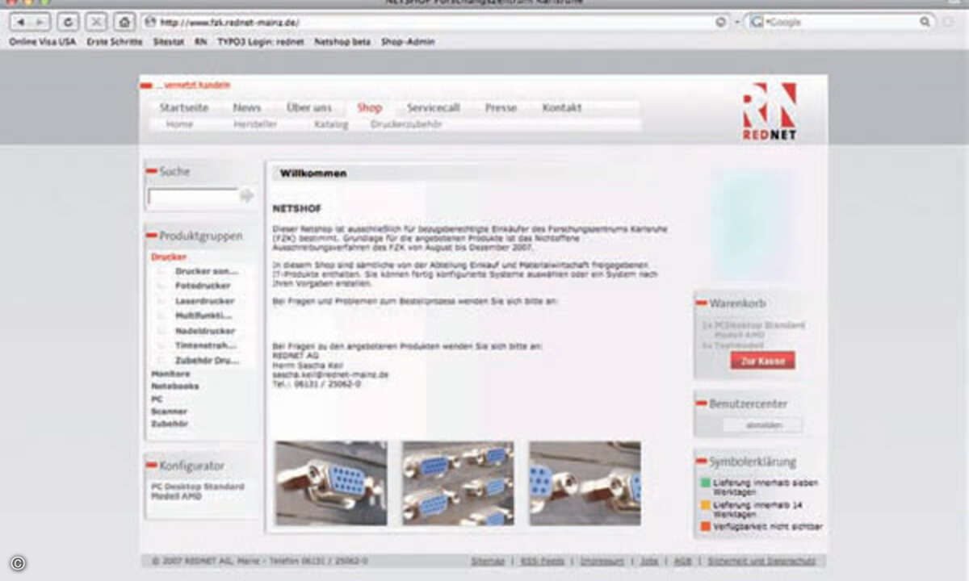Open the 'Laserdrucker' subcategory
Image resolution: width=969 pixels, height=581 pixels.
(x=205, y=301)
